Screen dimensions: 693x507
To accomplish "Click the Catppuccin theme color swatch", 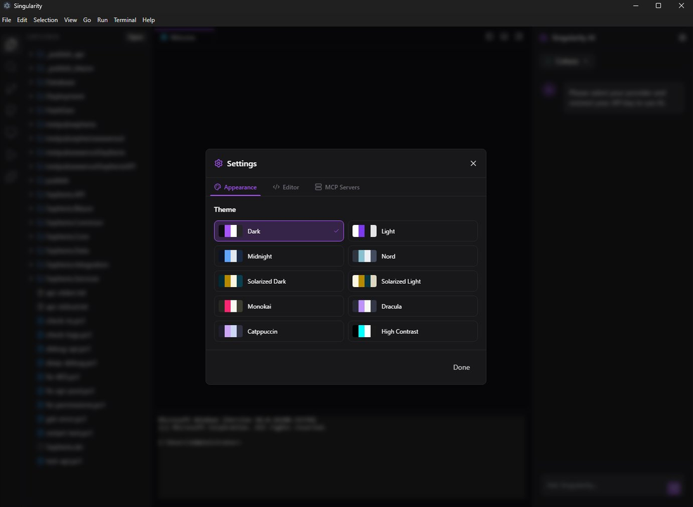I will [x=230, y=331].
